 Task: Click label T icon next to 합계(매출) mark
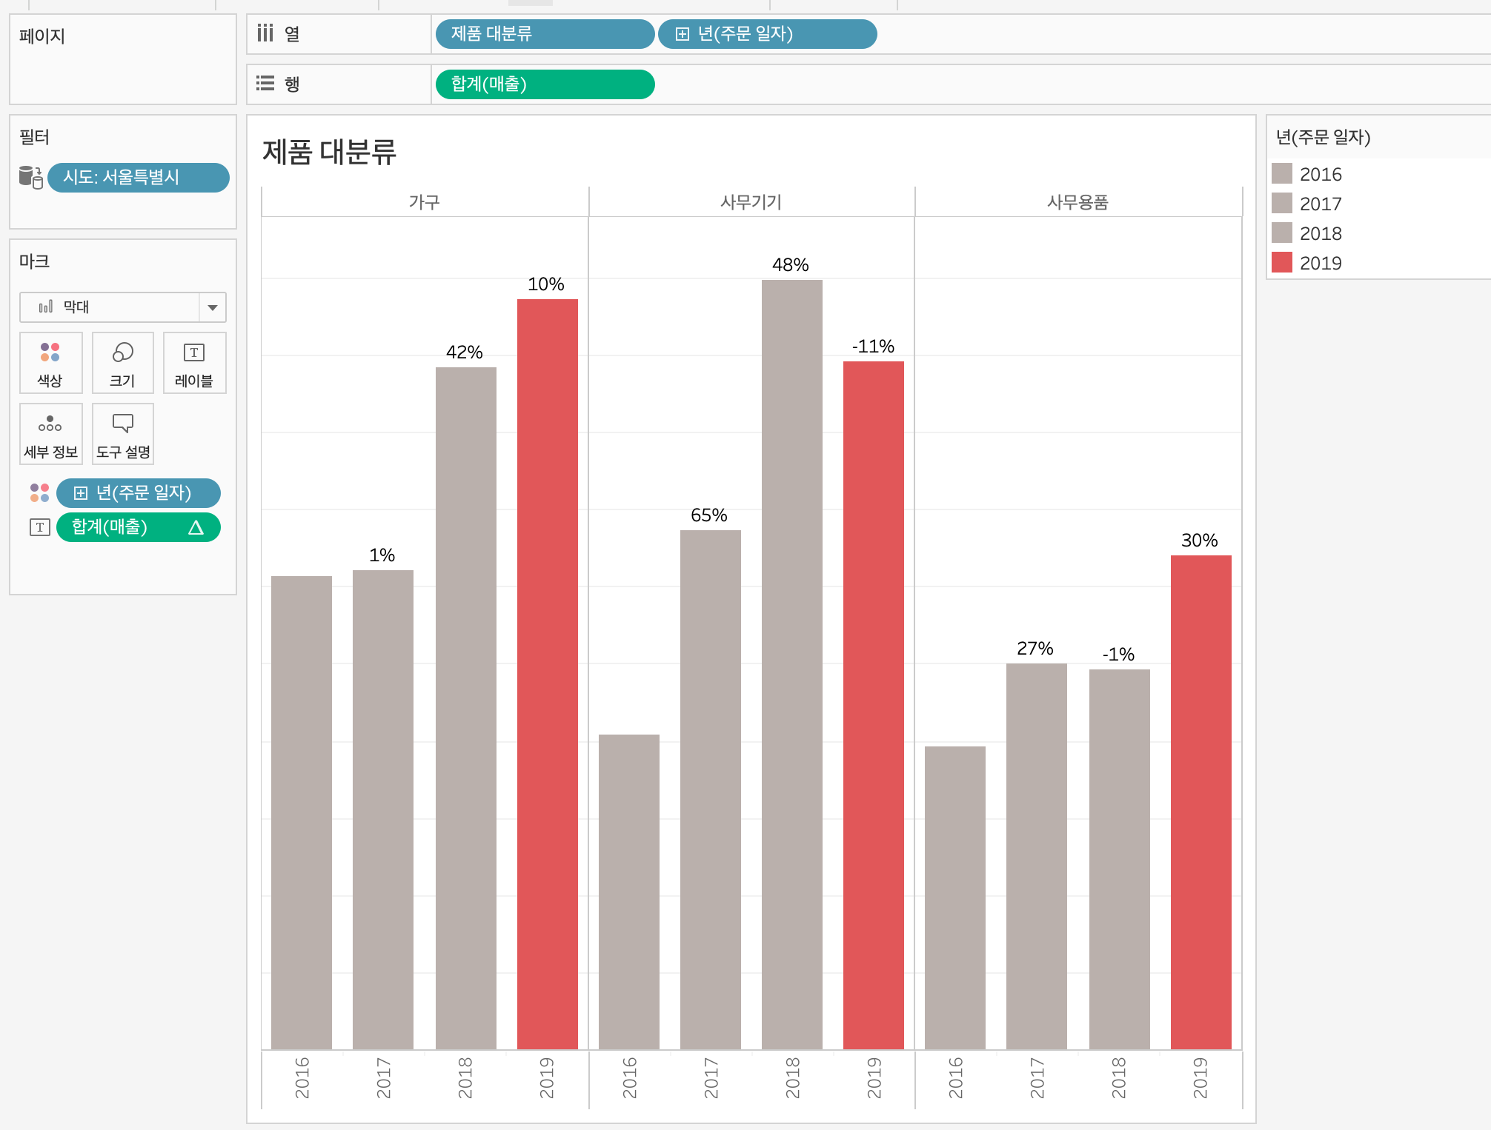(x=39, y=527)
